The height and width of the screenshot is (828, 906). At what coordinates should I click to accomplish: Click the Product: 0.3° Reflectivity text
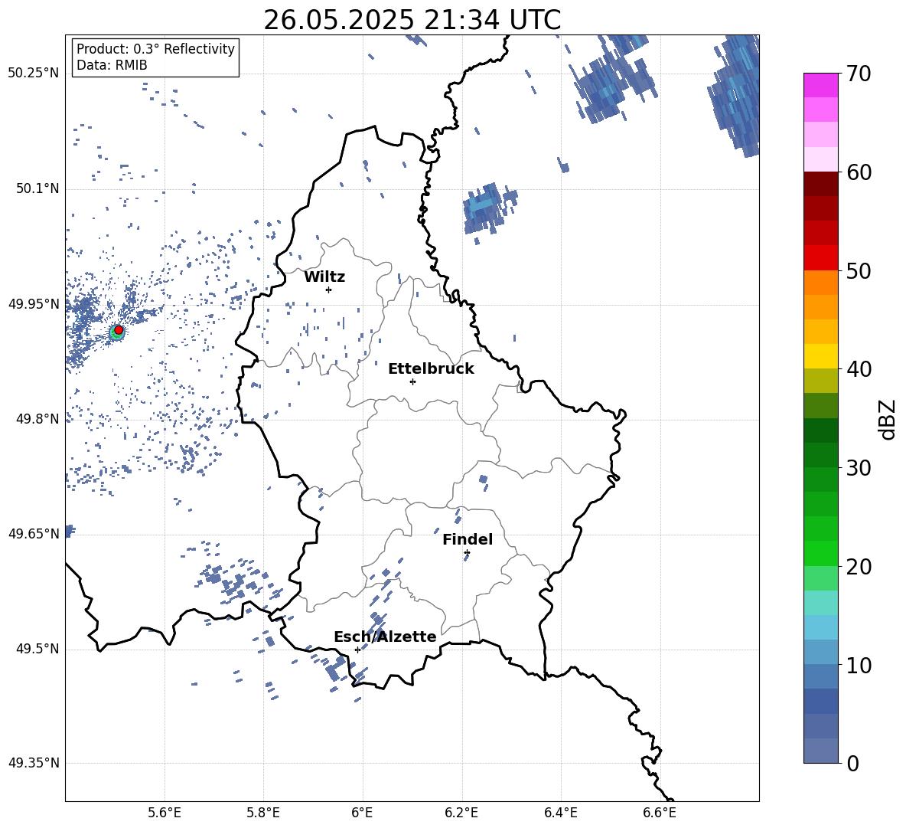[155, 48]
